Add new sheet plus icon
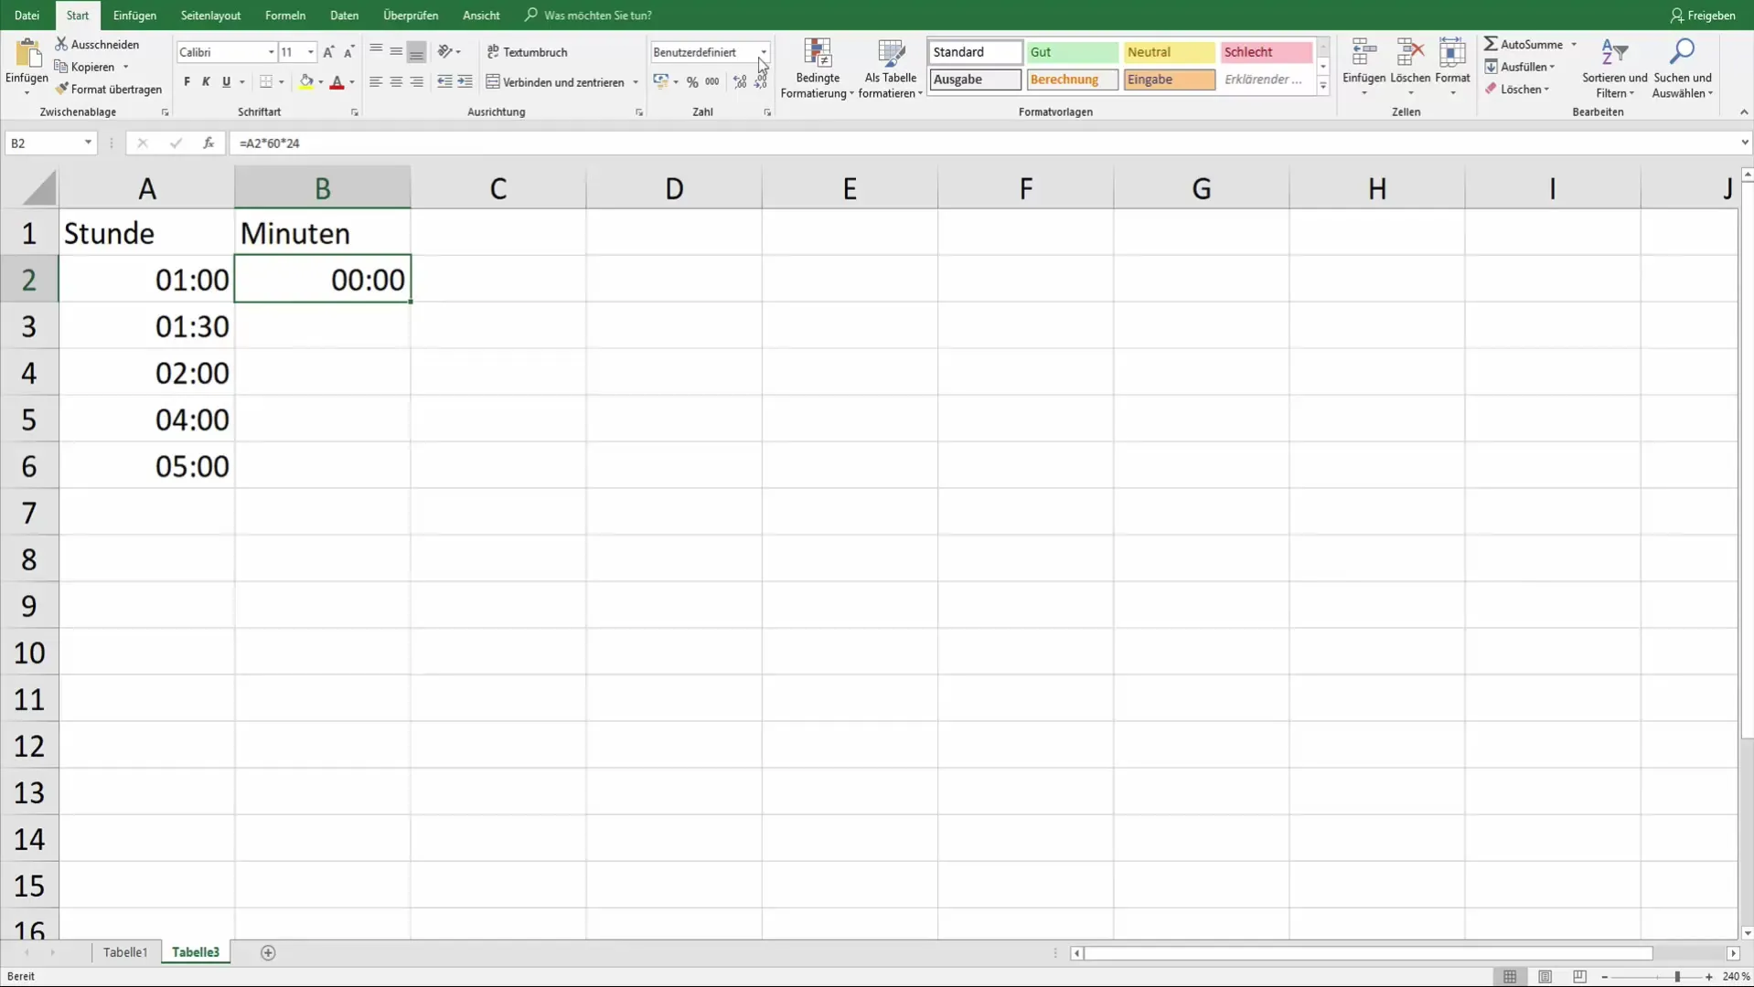Image resolution: width=1754 pixels, height=987 pixels. click(268, 952)
